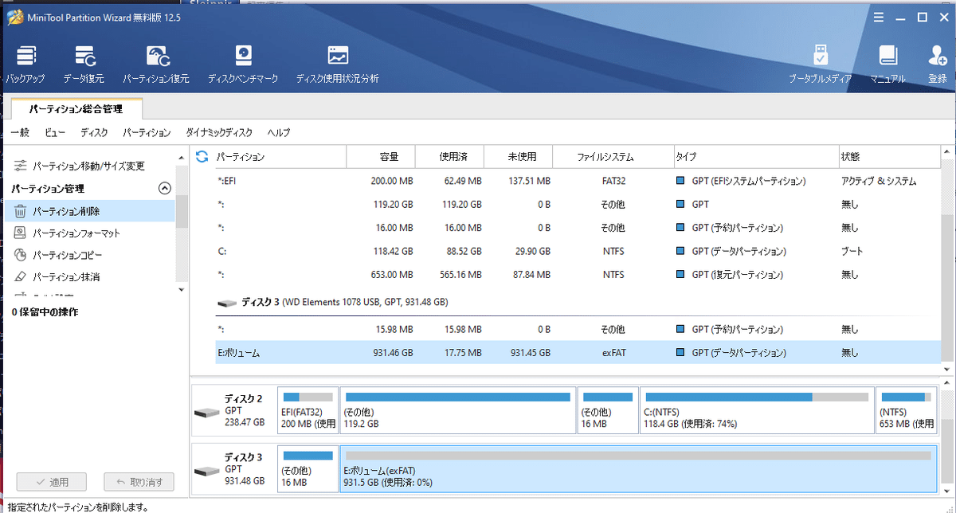Open the ヘルプ menu

tap(279, 133)
